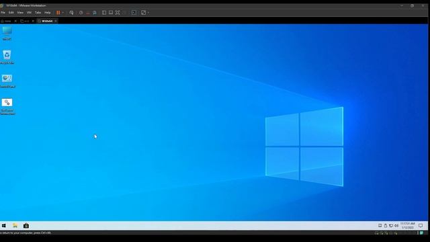Click the Windows logo on the wallpaper

[x=304, y=147]
